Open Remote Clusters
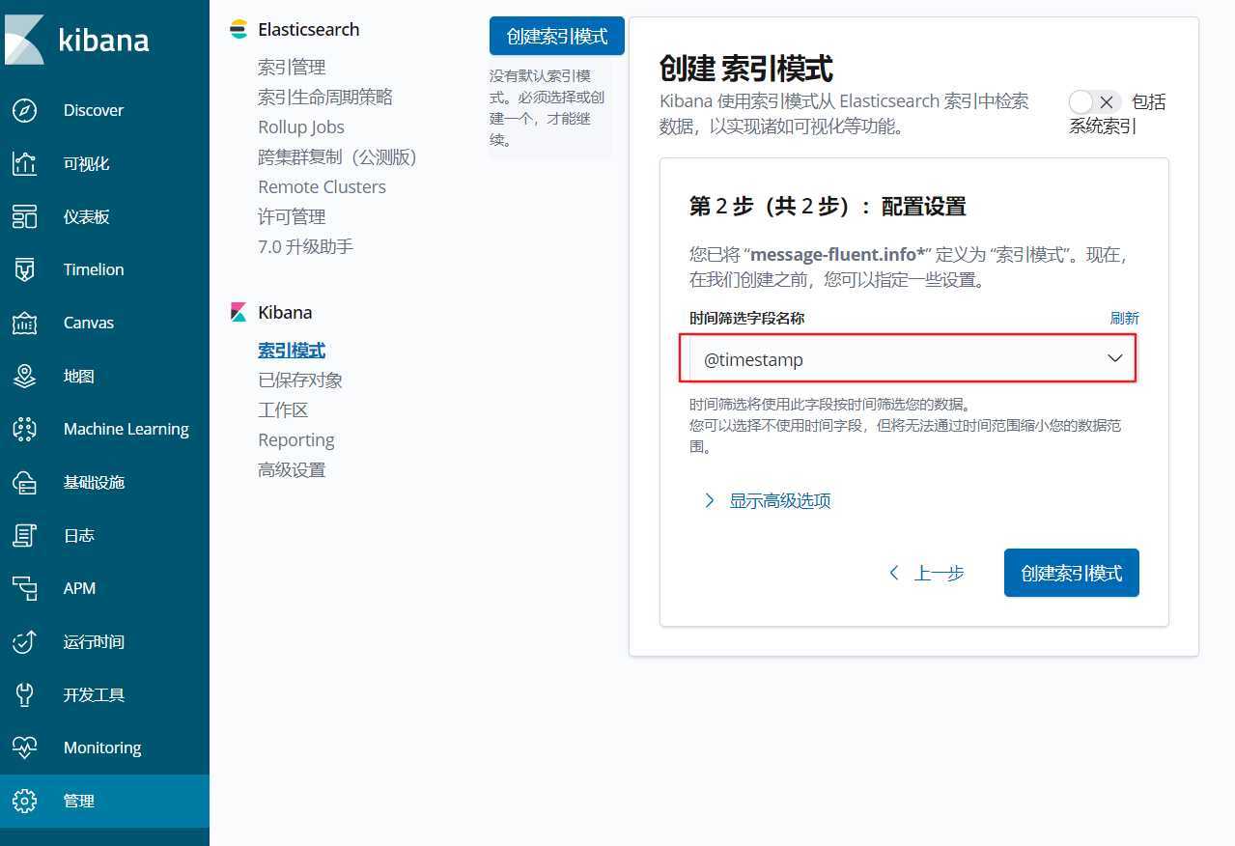Screen dimensions: 1235x846 pyautogui.click(x=322, y=186)
